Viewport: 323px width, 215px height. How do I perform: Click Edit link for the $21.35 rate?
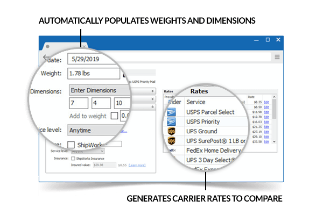(x=266, y=127)
